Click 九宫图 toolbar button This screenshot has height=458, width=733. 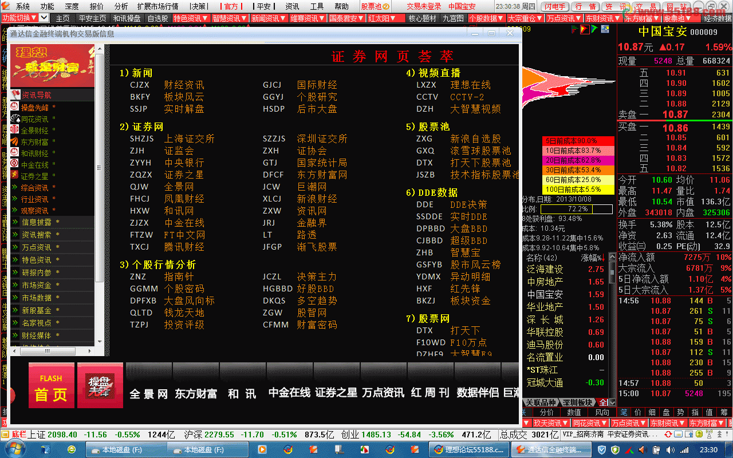tap(453, 18)
